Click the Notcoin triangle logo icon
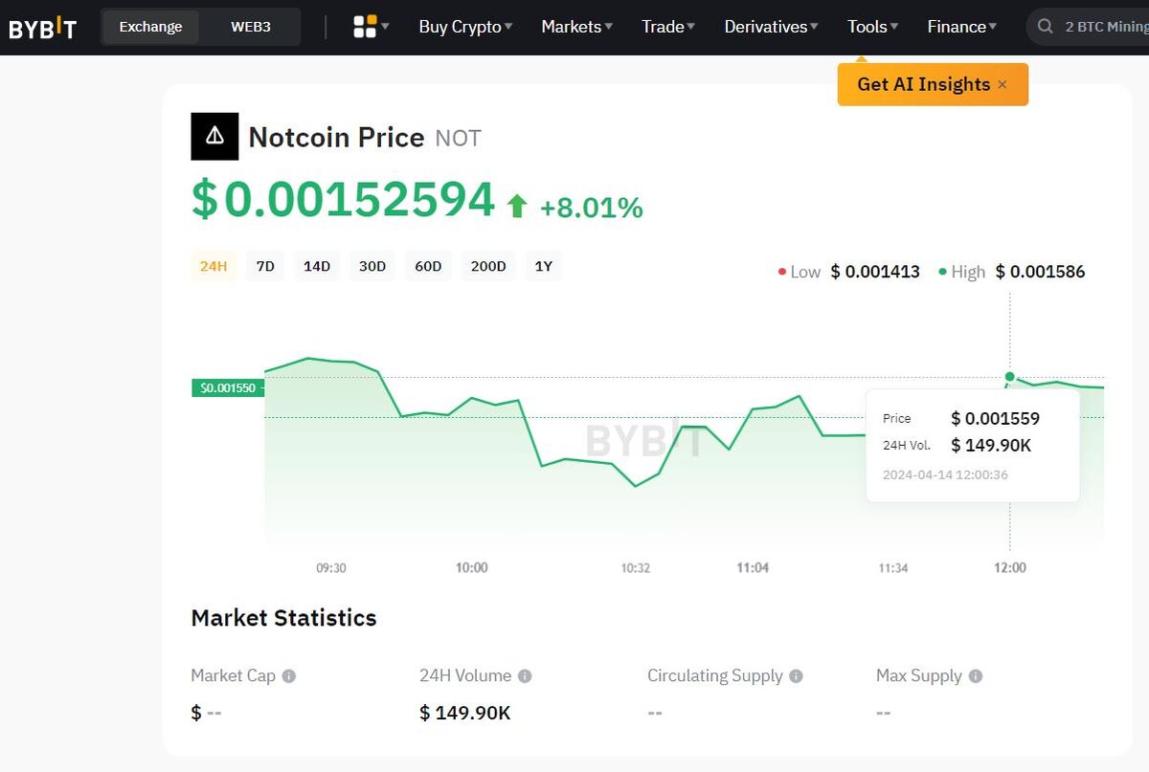This screenshot has height=772, width=1149. pos(214,137)
